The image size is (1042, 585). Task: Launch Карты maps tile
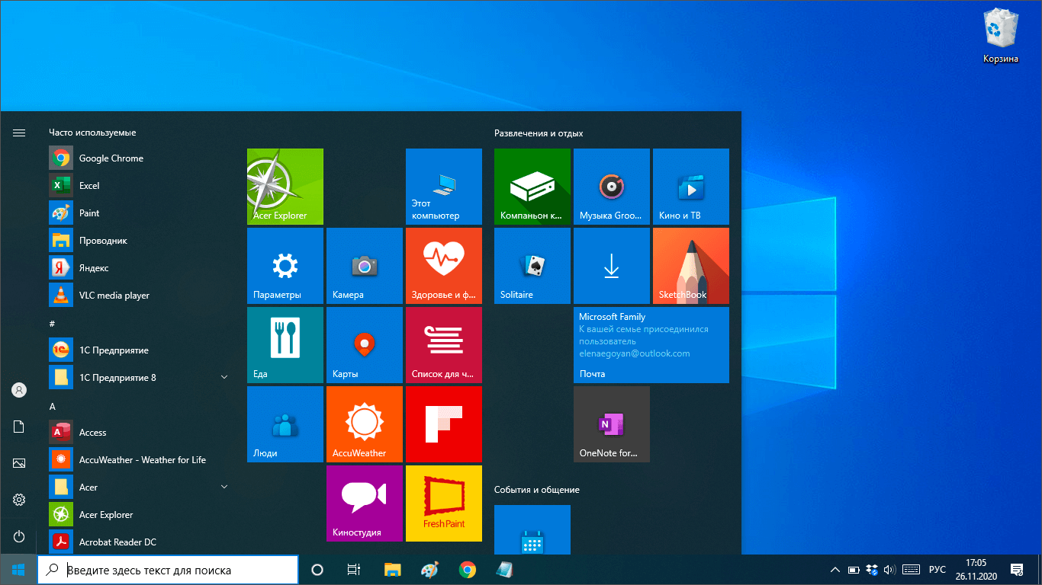(x=364, y=344)
